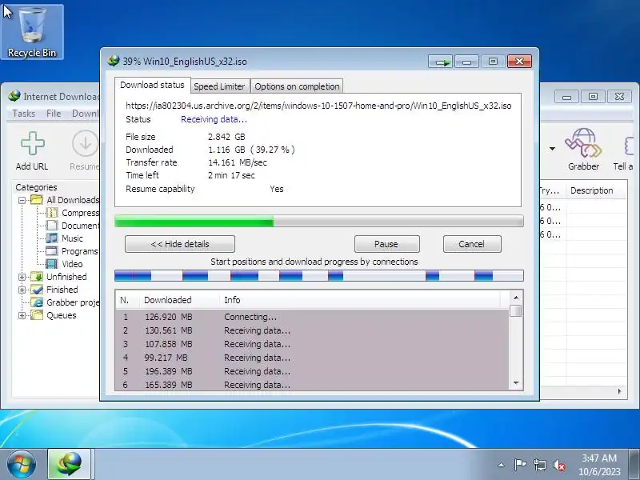Click the Info column header
Viewport: 640px width, 480px height.
(359, 300)
